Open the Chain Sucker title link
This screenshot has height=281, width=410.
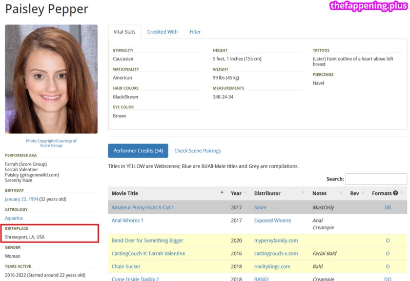126,267
